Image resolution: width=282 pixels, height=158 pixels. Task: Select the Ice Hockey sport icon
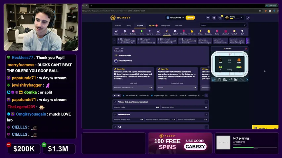tap(167, 32)
